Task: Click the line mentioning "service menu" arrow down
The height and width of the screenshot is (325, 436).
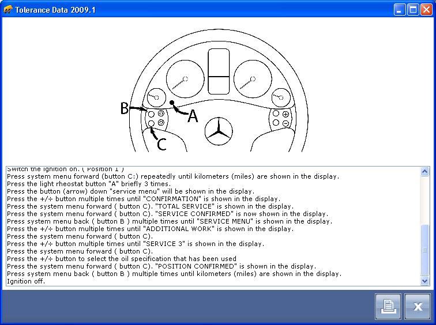Action: [x=130, y=191]
